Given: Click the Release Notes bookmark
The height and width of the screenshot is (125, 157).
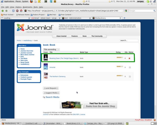Looking at the screenshot, I should [23, 15].
